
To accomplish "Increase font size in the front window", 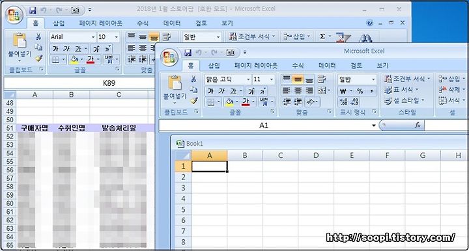I will pos(252,91).
